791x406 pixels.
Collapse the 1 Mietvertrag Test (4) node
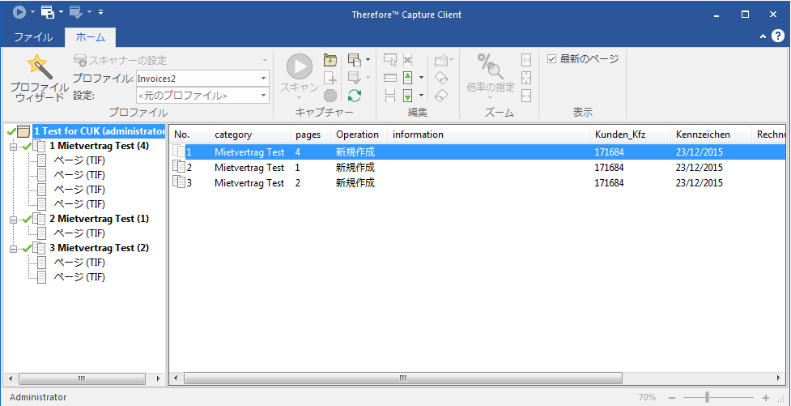pyautogui.click(x=13, y=147)
